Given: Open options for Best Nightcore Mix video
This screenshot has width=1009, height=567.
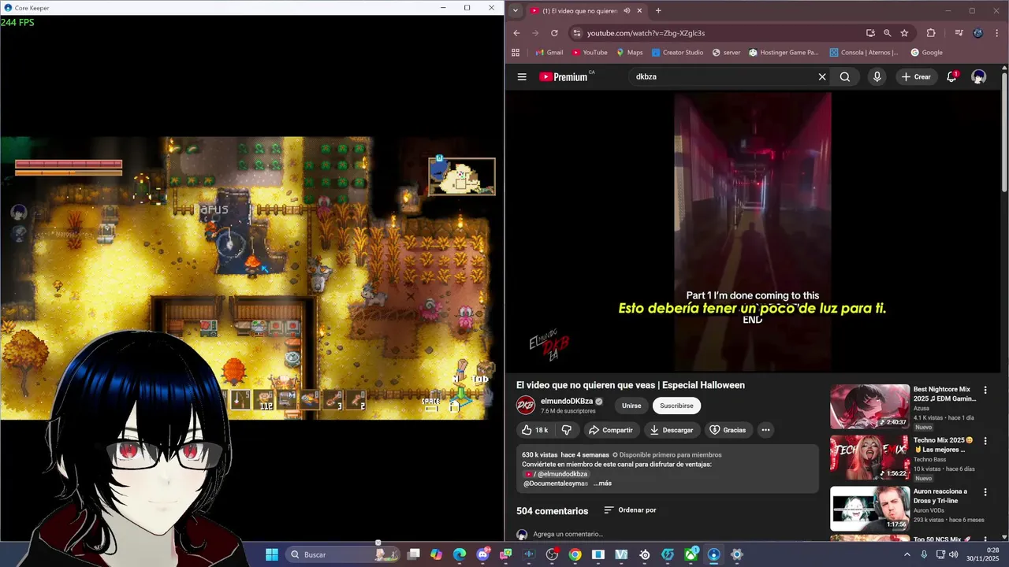Looking at the screenshot, I should (985, 390).
